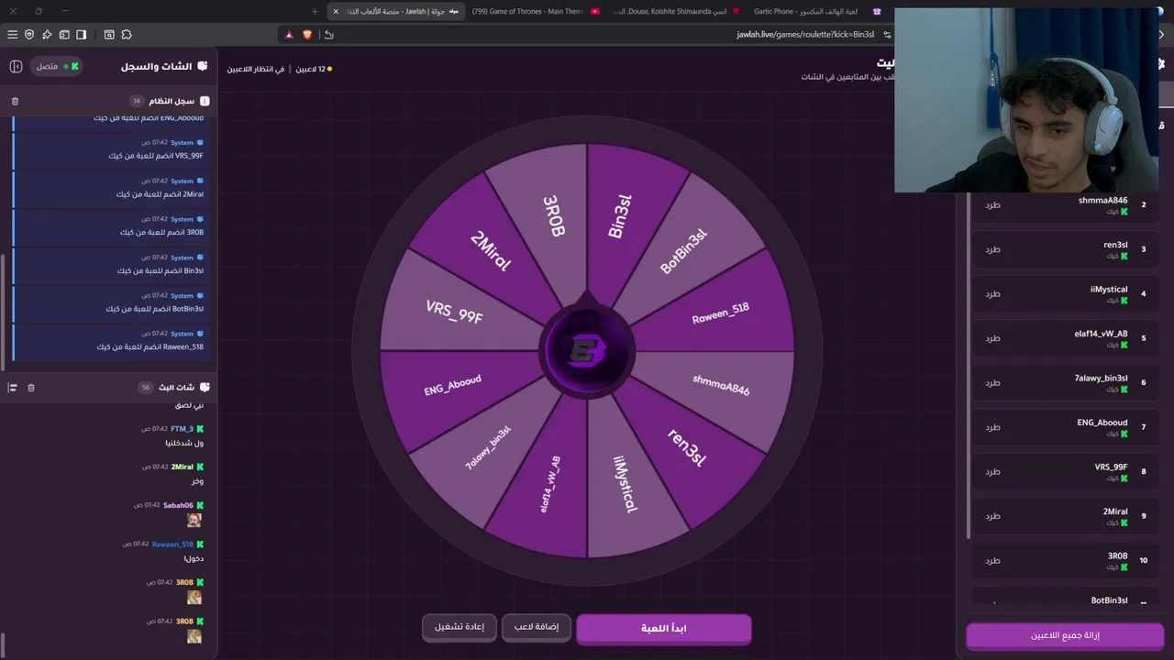Click the stream chat count badge 56
The image size is (1174, 660).
pos(145,388)
